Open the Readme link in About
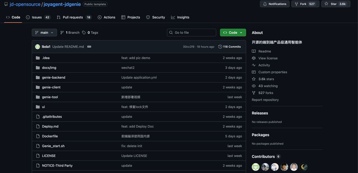Screen dimensions: 358x173 point(261,51)
